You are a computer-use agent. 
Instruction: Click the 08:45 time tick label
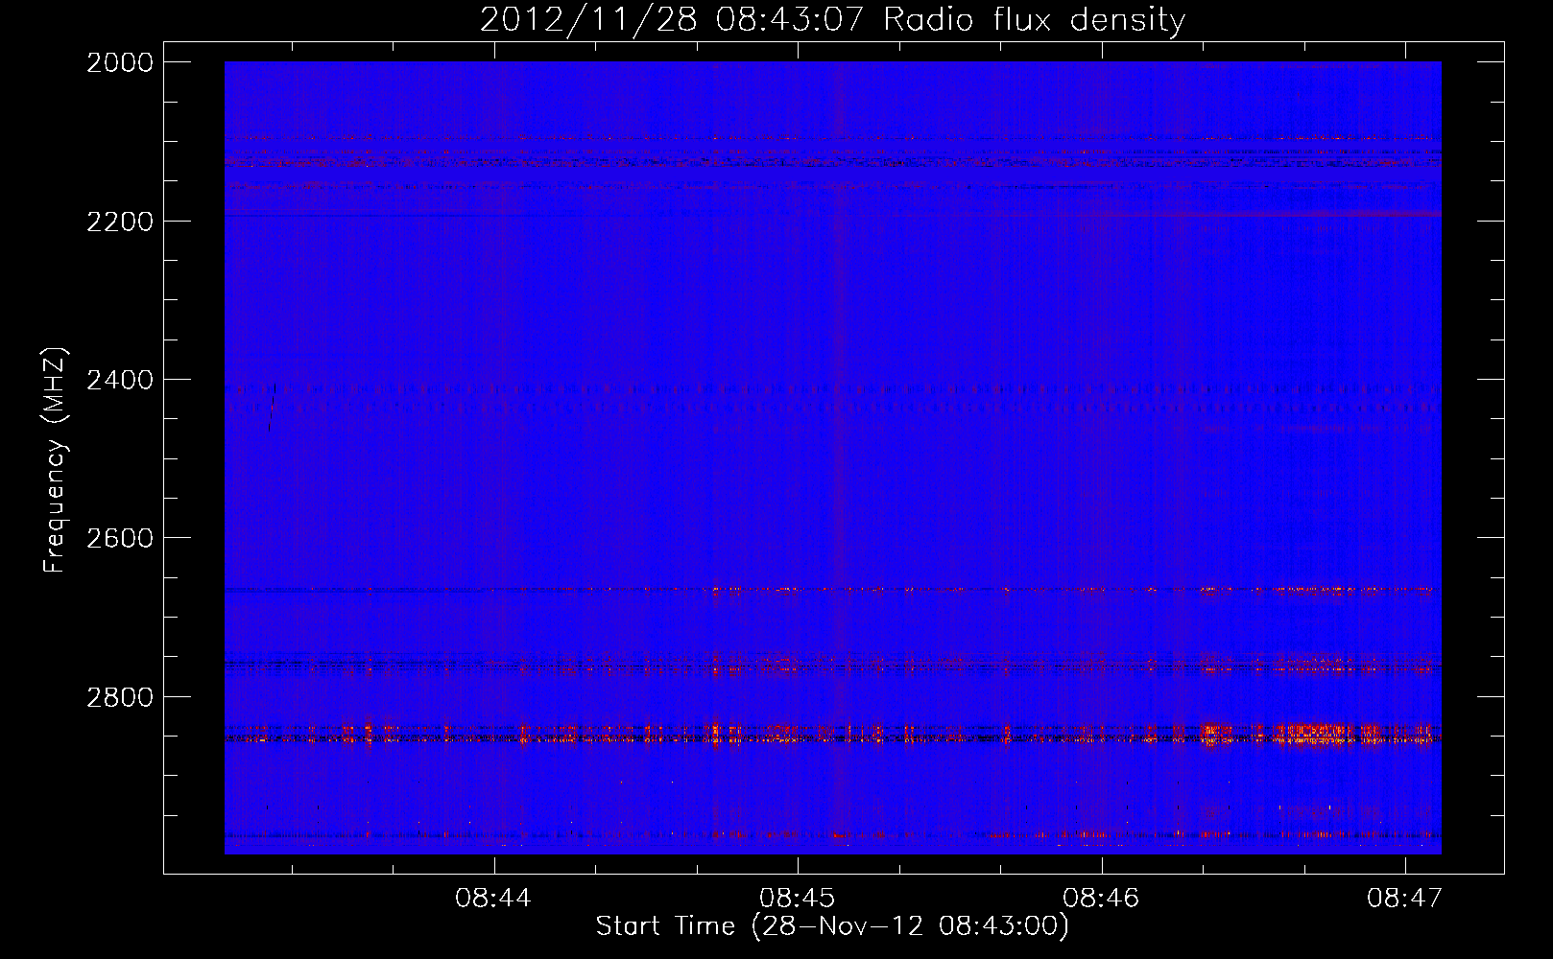(x=798, y=899)
